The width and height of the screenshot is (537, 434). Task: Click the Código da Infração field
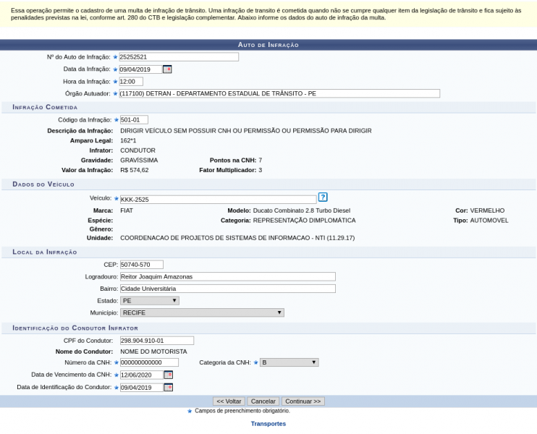coord(134,119)
